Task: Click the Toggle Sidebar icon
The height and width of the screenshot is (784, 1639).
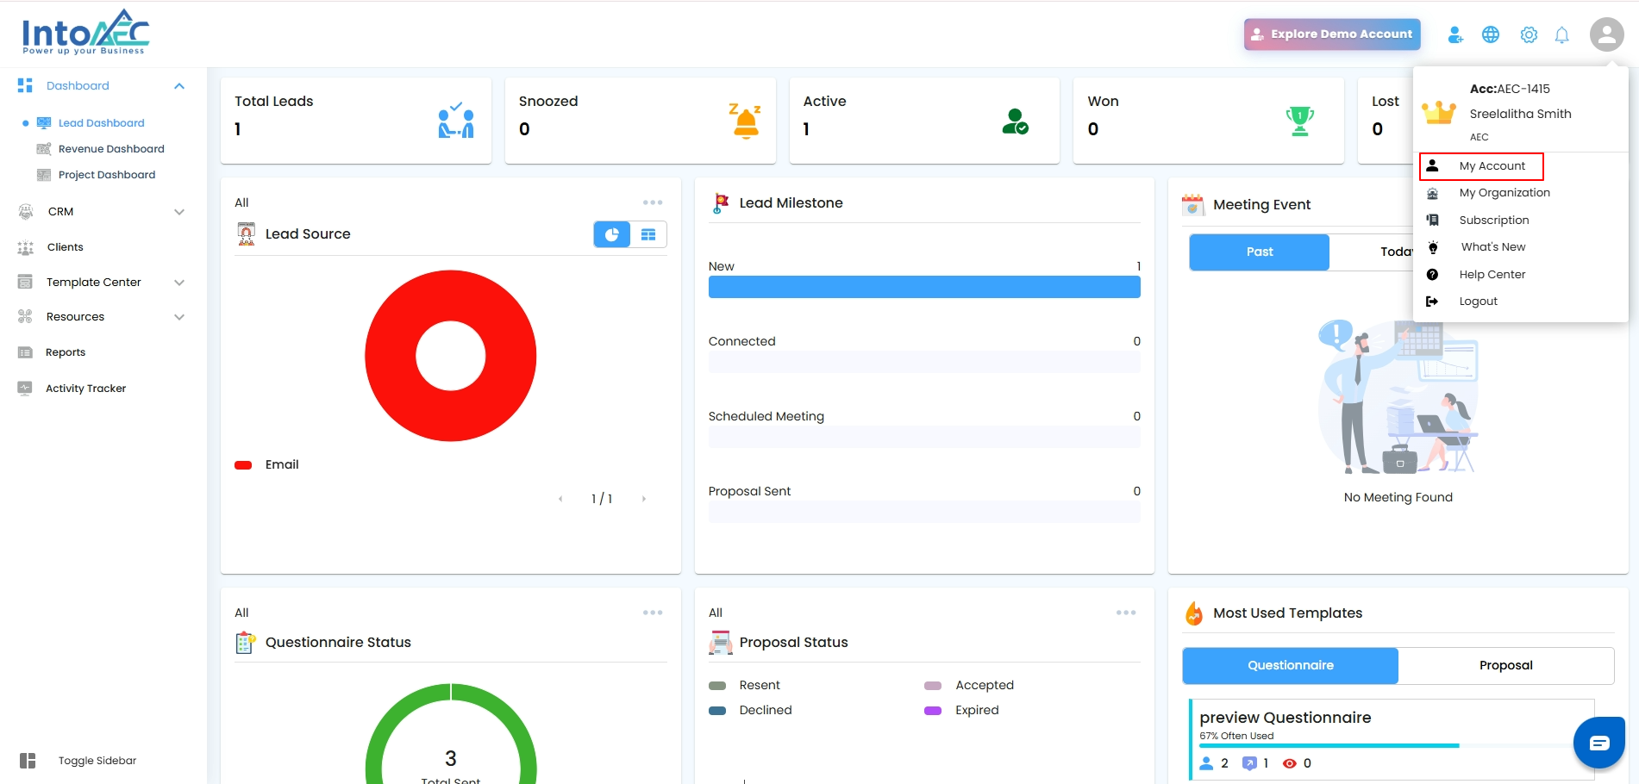Action: coord(28,761)
